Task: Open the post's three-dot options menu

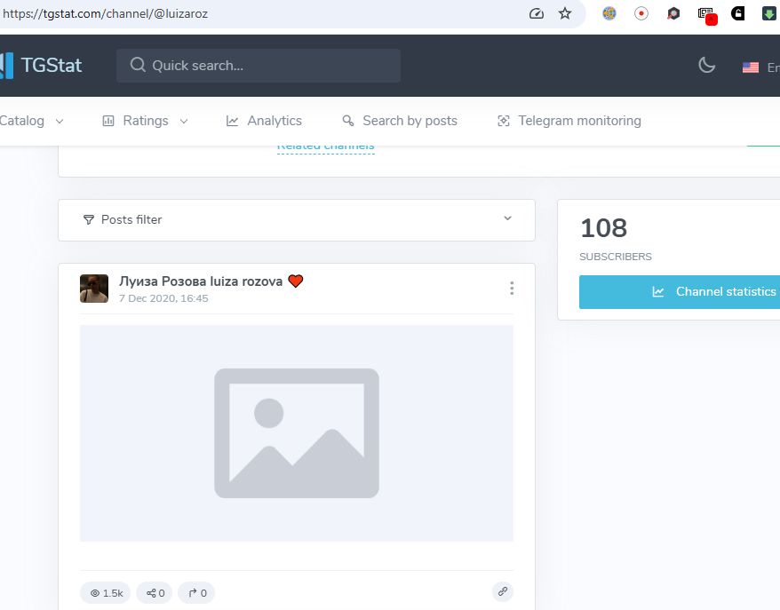Action: point(512,289)
